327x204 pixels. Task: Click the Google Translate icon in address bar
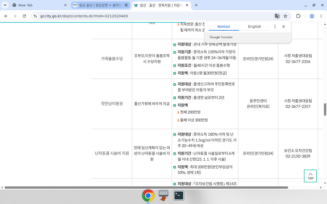coord(277,16)
